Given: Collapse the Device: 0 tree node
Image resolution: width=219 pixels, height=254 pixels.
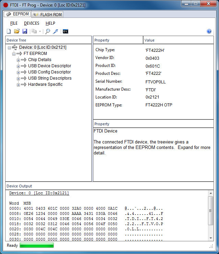Looking at the screenshot, I should [x=9, y=48].
